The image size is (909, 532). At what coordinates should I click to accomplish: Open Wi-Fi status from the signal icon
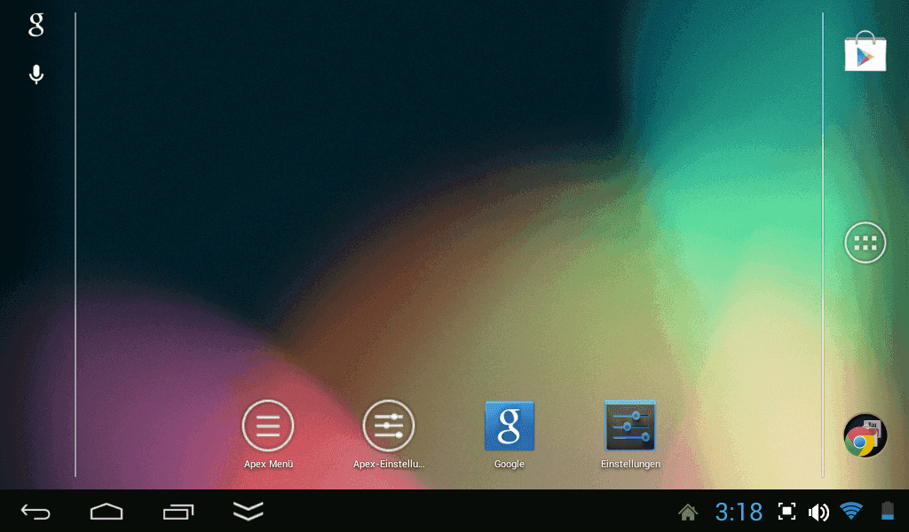point(851,512)
